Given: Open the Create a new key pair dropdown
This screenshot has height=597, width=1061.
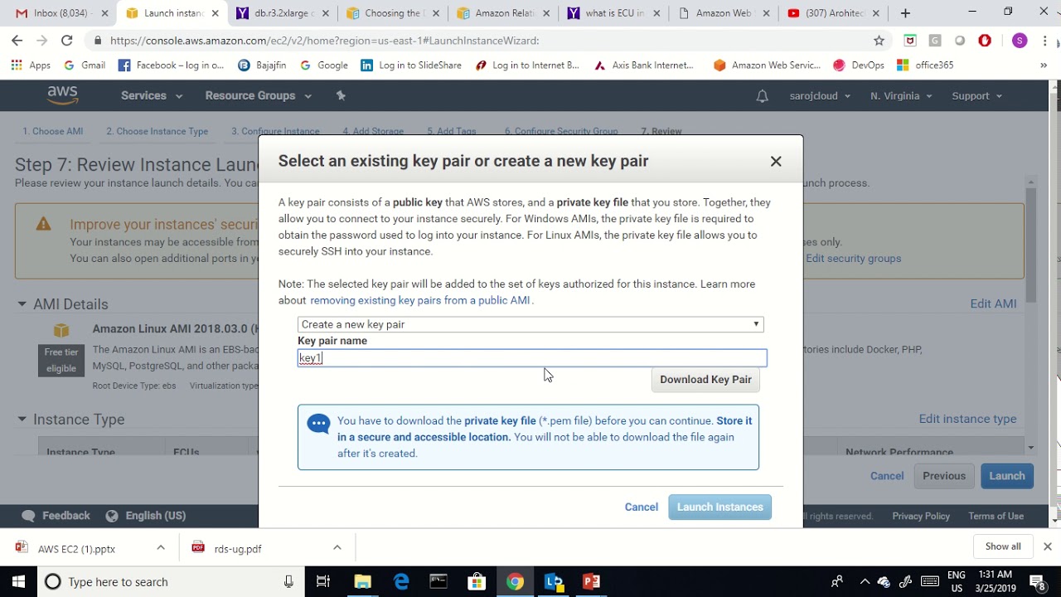Looking at the screenshot, I should 530,324.
